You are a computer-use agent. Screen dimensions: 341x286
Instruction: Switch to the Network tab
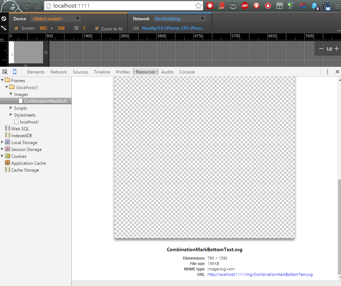point(58,72)
